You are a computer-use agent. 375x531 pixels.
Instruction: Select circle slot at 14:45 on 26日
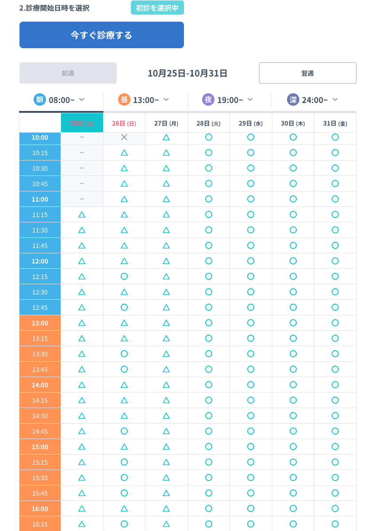(124, 431)
